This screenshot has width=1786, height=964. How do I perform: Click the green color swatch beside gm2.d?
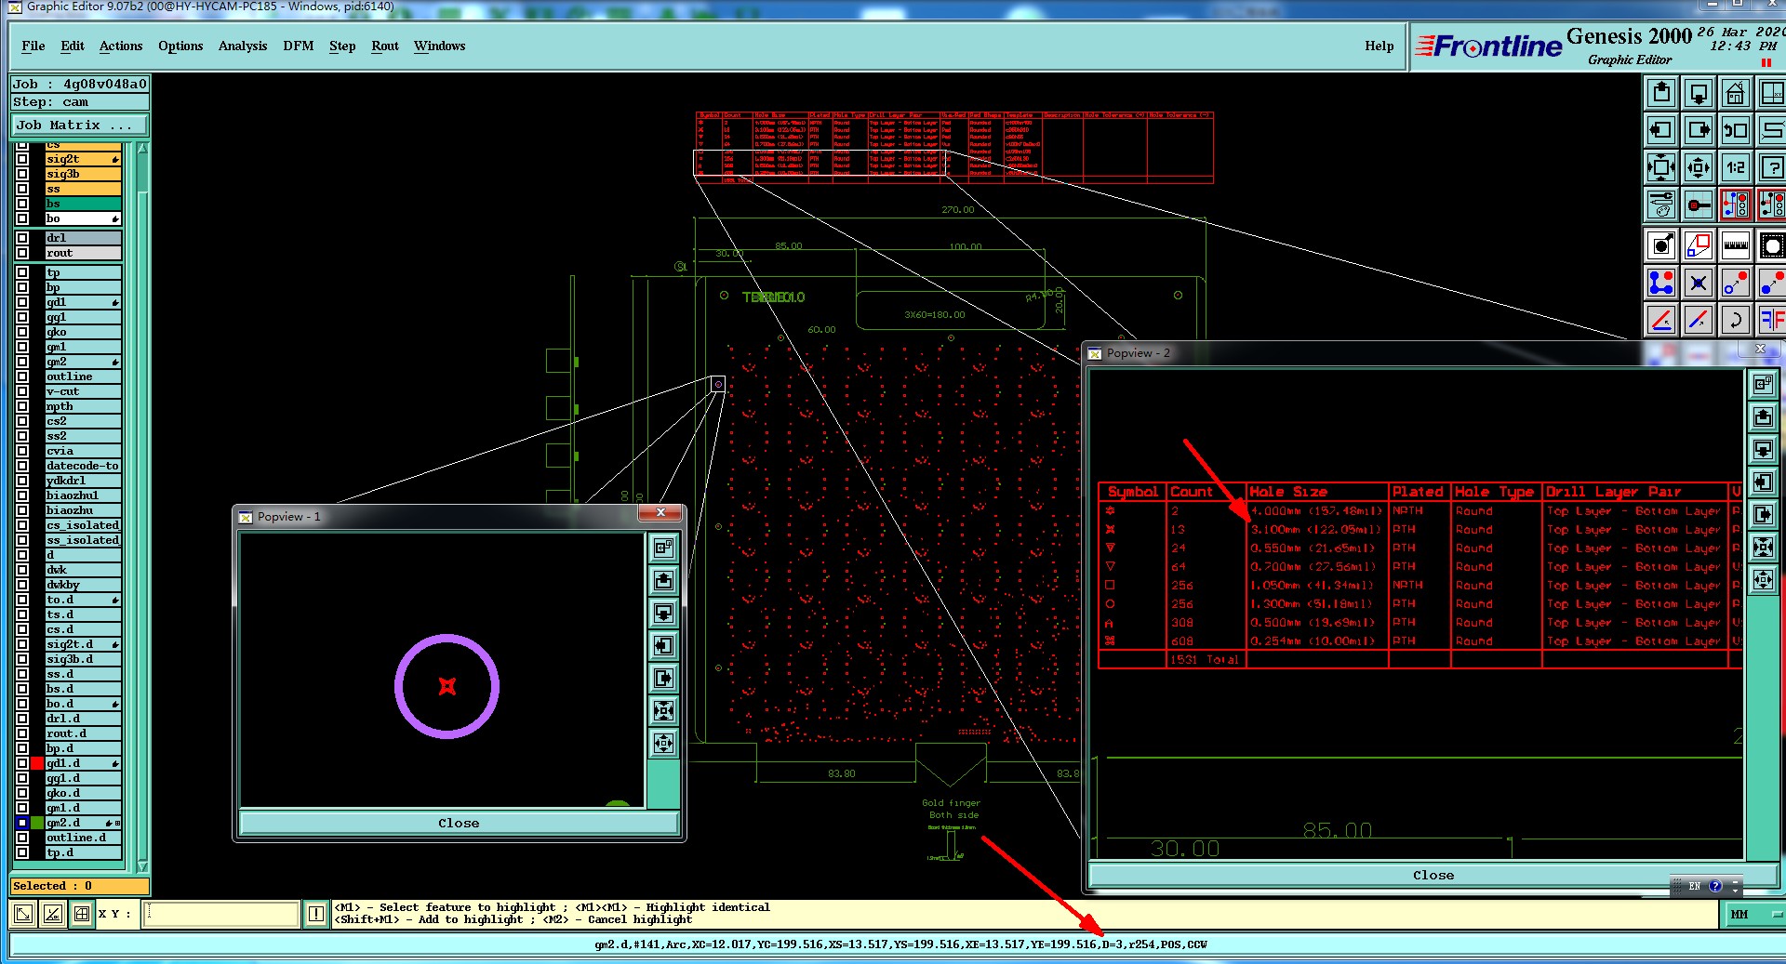point(37,823)
